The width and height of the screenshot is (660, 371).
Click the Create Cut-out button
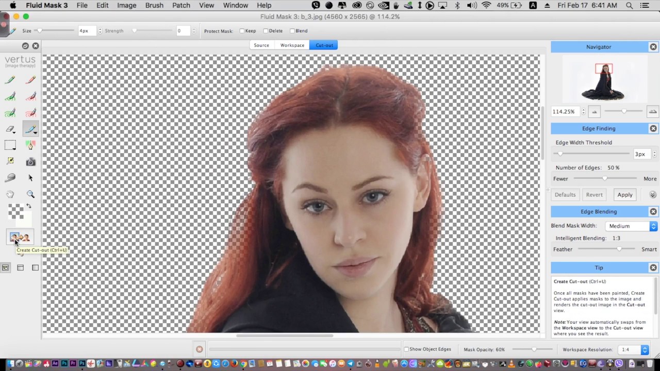(x=20, y=238)
